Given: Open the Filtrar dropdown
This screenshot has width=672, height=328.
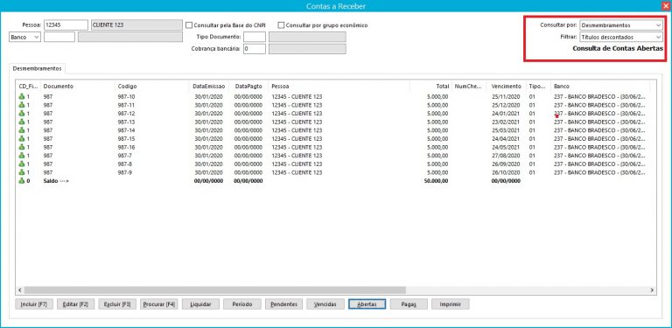Looking at the screenshot, I should pos(621,38).
